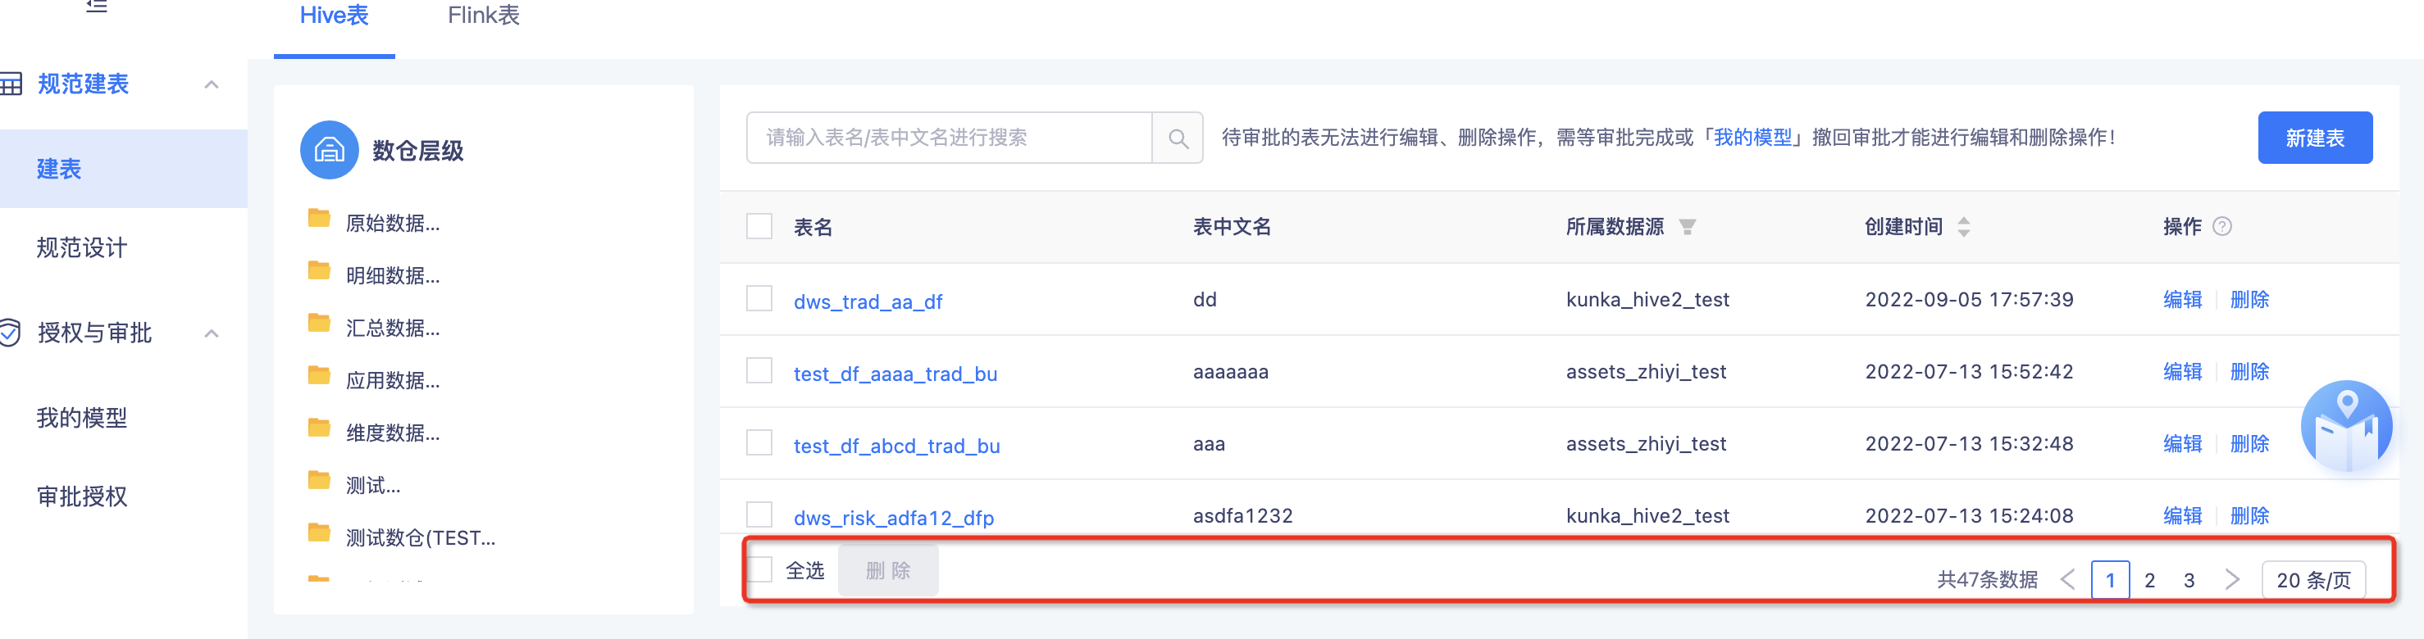Switch to the Flink表 tab
The image size is (2424, 639).
coord(484,16)
